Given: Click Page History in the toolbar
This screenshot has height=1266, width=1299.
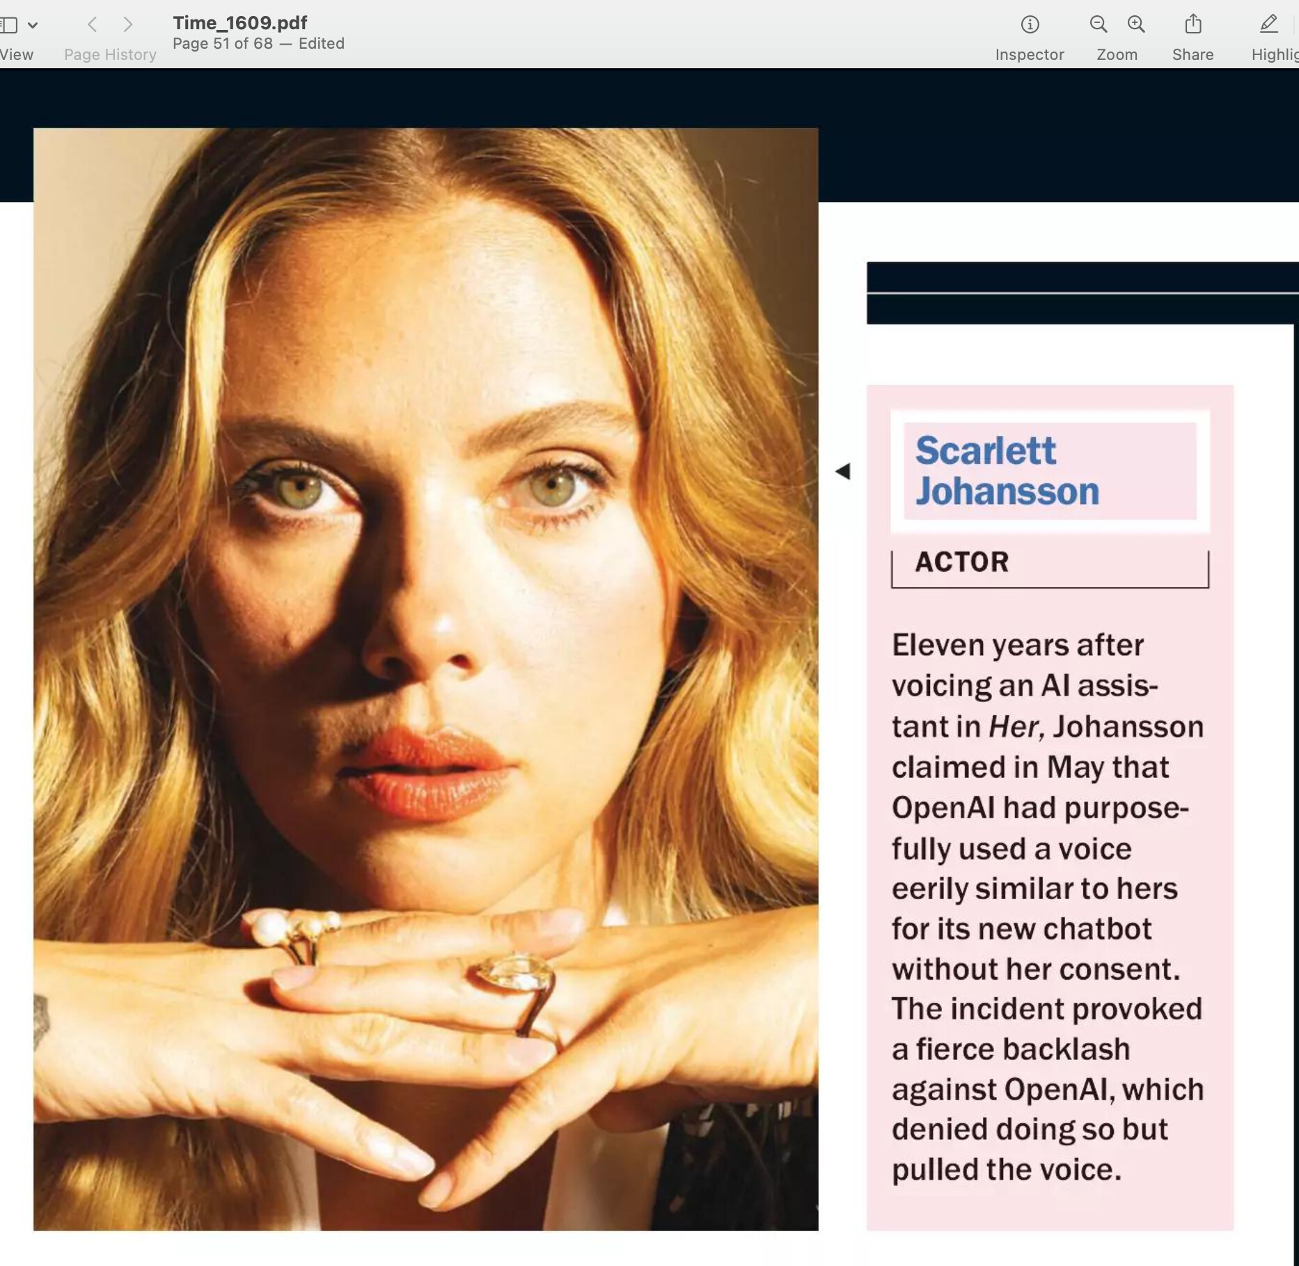Looking at the screenshot, I should tap(109, 54).
